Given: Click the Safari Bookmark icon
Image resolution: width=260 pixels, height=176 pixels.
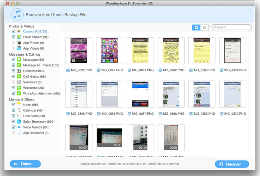Looking at the screenshot, I should [x=19, y=121].
